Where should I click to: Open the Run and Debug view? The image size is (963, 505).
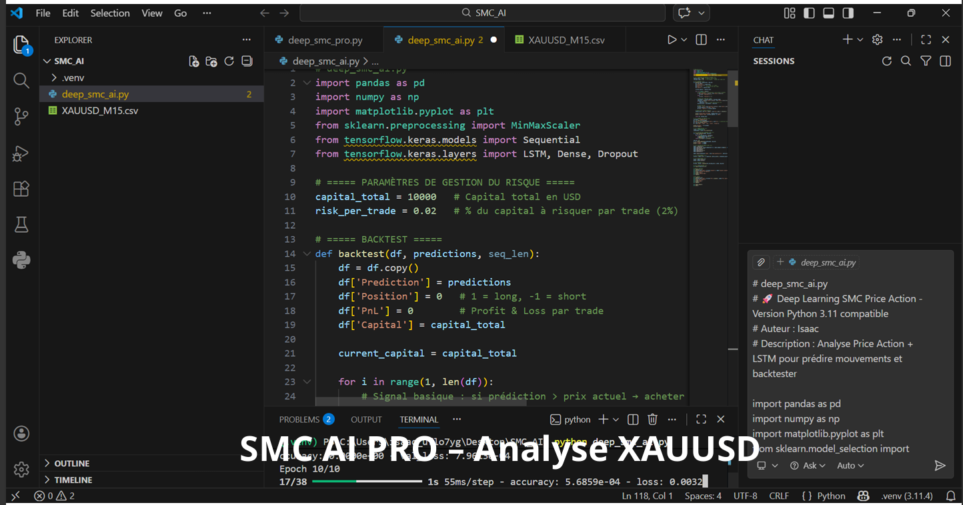21,153
